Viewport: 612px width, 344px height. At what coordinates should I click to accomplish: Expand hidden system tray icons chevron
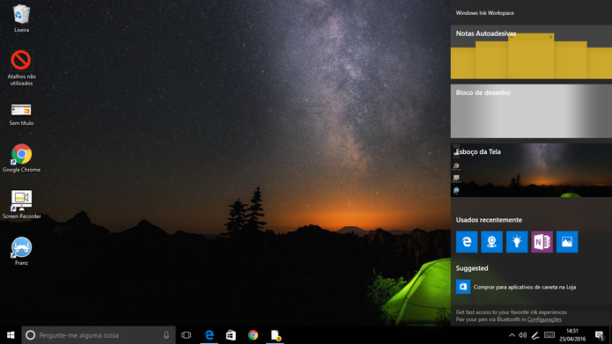click(512, 335)
